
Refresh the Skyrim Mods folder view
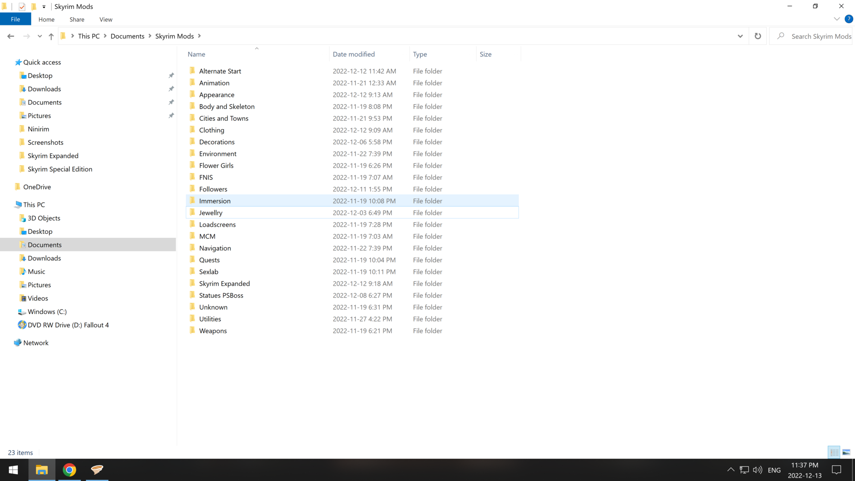(758, 36)
